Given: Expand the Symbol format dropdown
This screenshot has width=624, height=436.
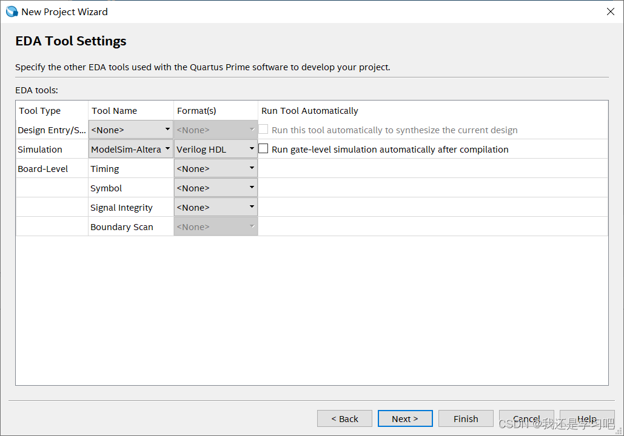Looking at the screenshot, I should (x=216, y=188).
